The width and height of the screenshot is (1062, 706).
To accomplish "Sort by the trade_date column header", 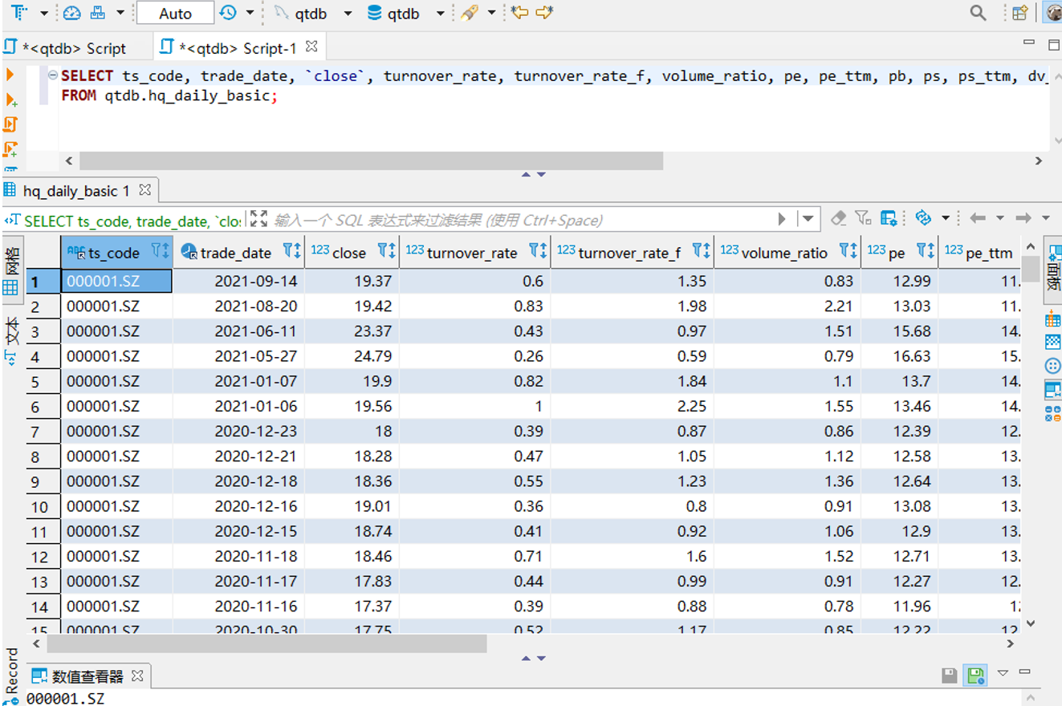I will [x=236, y=253].
